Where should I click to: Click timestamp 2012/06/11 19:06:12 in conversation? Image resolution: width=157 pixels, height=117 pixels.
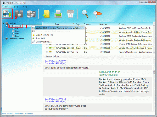point(55,99)
